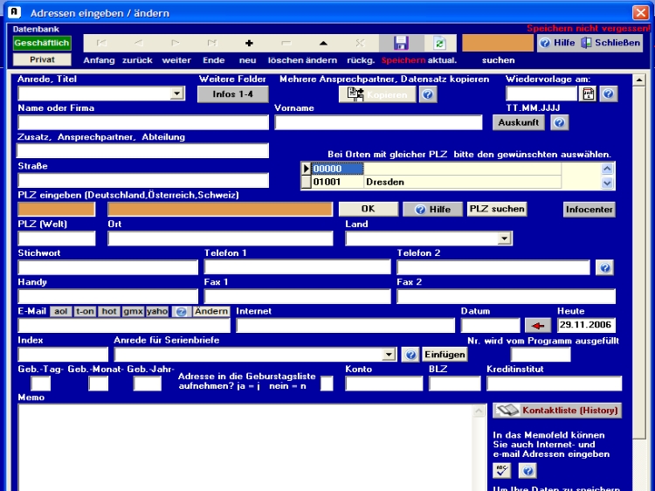Viewport: 655px width, 491px height.
Task: Click the 'neu' plus icon in toolbar
Action: [249, 43]
